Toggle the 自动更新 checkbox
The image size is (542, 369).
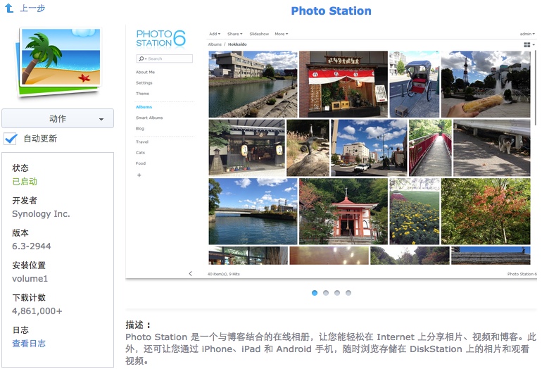11,139
